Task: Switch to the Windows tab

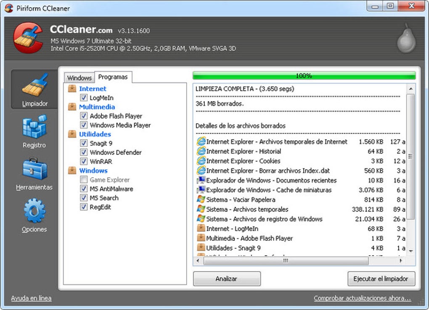Action: click(x=79, y=78)
